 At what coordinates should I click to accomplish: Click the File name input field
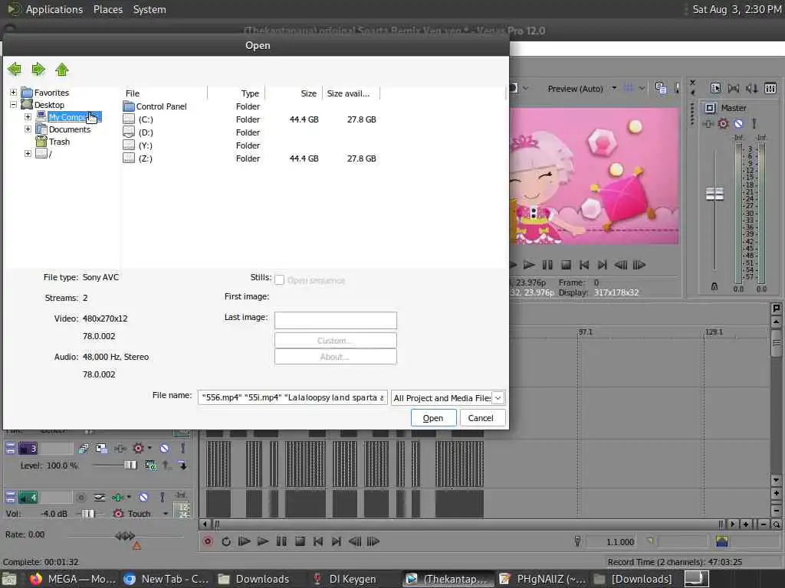point(292,398)
